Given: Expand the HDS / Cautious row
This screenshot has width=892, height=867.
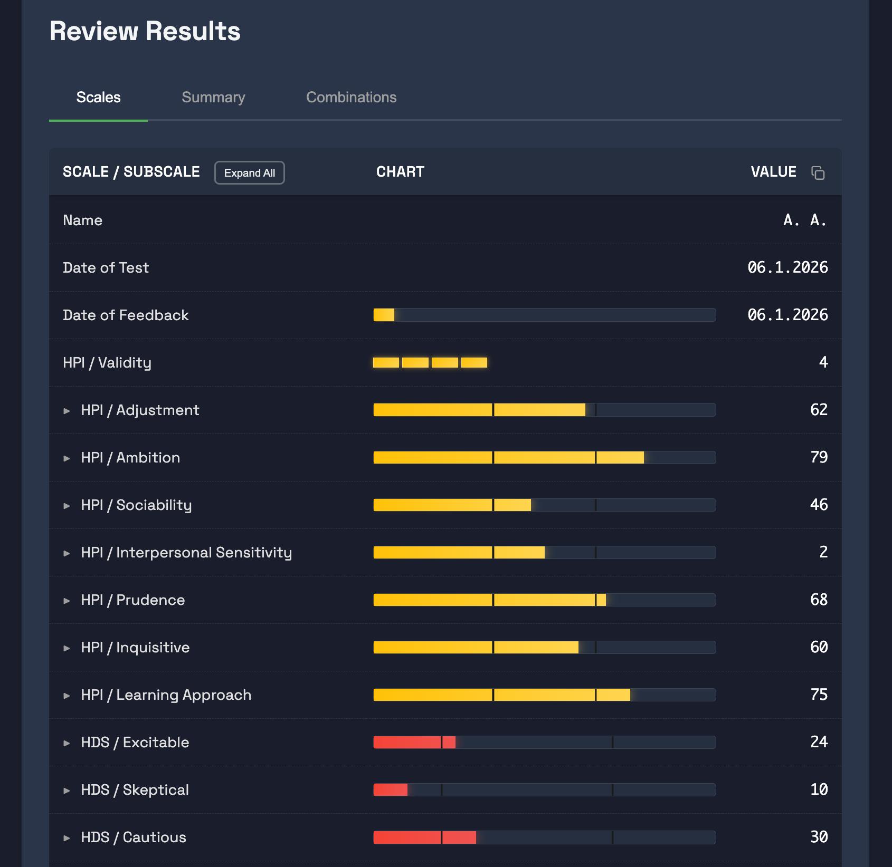Looking at the screenshot, I should coord(67,838).
